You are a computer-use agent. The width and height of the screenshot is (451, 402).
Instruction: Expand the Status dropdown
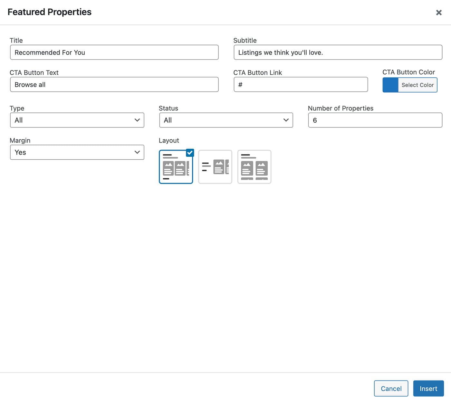click(226, 120)
